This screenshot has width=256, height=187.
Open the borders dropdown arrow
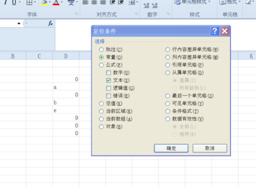point(35,2)
